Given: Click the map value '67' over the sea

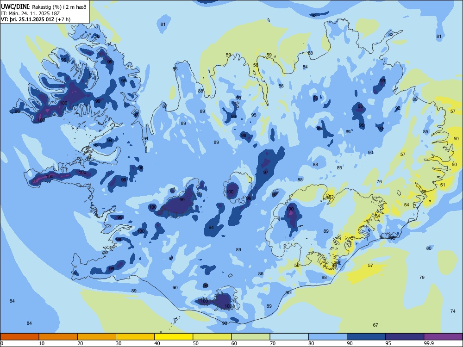Looking at the screenshot, I should tap(375, 325).
